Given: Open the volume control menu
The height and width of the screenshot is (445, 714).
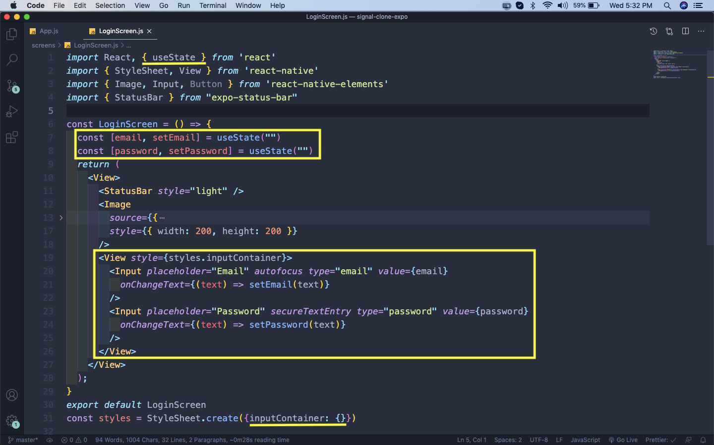Looking at the screenshot, I should (563, 5).
